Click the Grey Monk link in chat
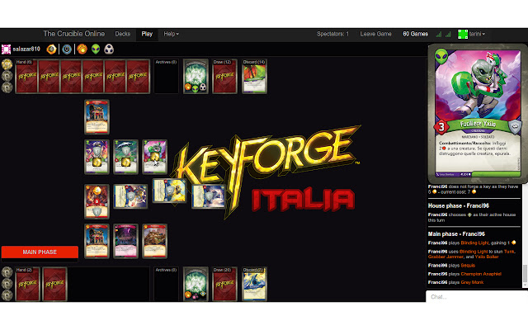This screenshot has height=330, width=528. (472, 282)
